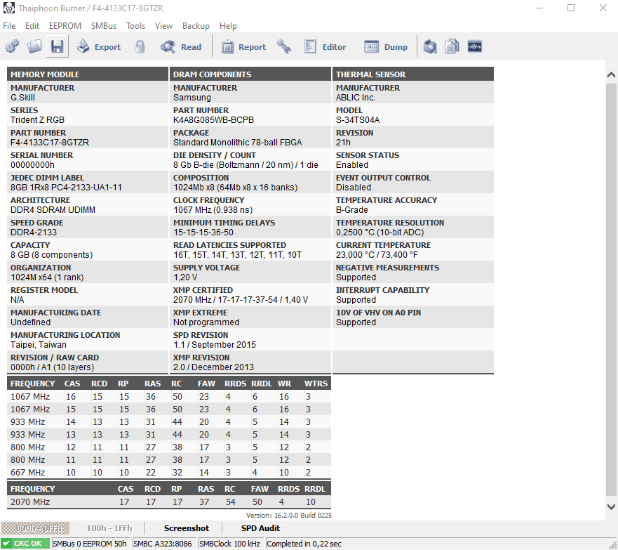The width and height of the screenshot is (618, 550).
Task: Click DRAM part number 'K4A8G085WB-BCPB'
Action: (213, 120)
